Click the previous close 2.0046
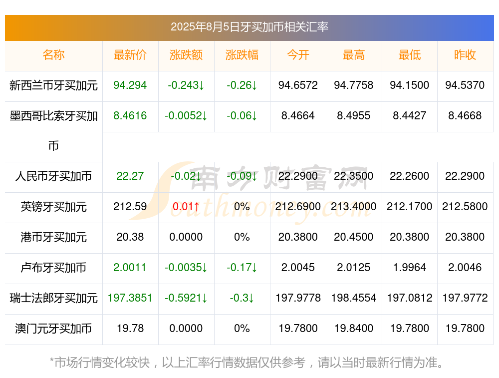This screenshot has height=378, width=499. (x=465, y=268)
